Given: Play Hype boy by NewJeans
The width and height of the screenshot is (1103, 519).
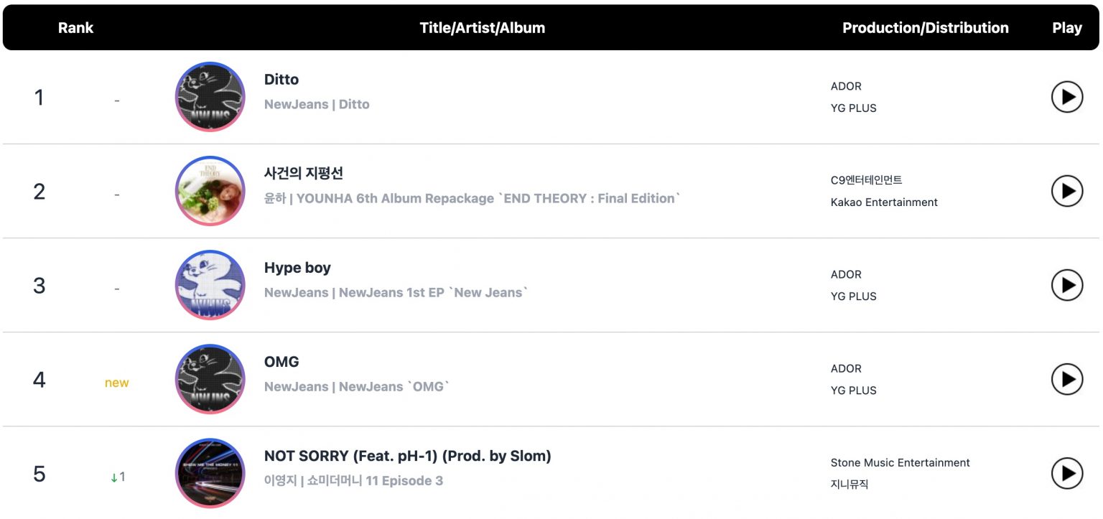Looking at the screenshot, I should tap(1067, 285).
